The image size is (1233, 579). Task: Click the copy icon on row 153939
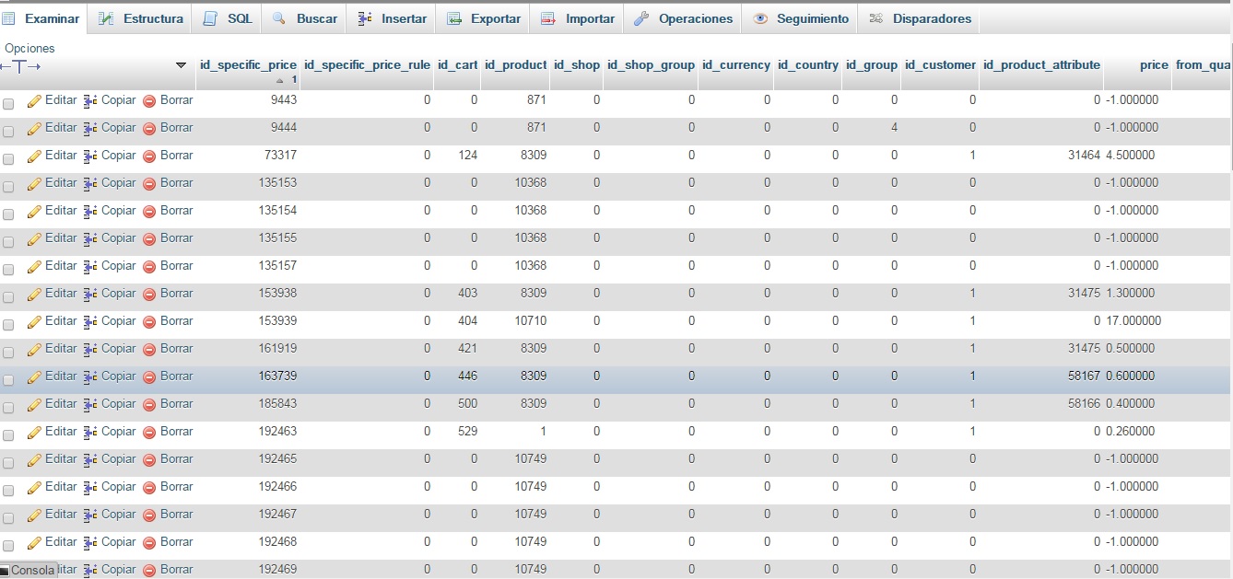(90, 321)
